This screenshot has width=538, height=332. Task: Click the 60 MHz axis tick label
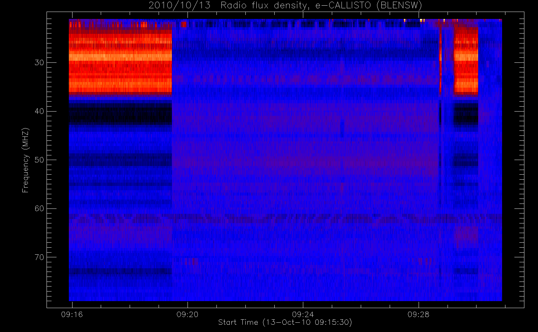point(39,208)
